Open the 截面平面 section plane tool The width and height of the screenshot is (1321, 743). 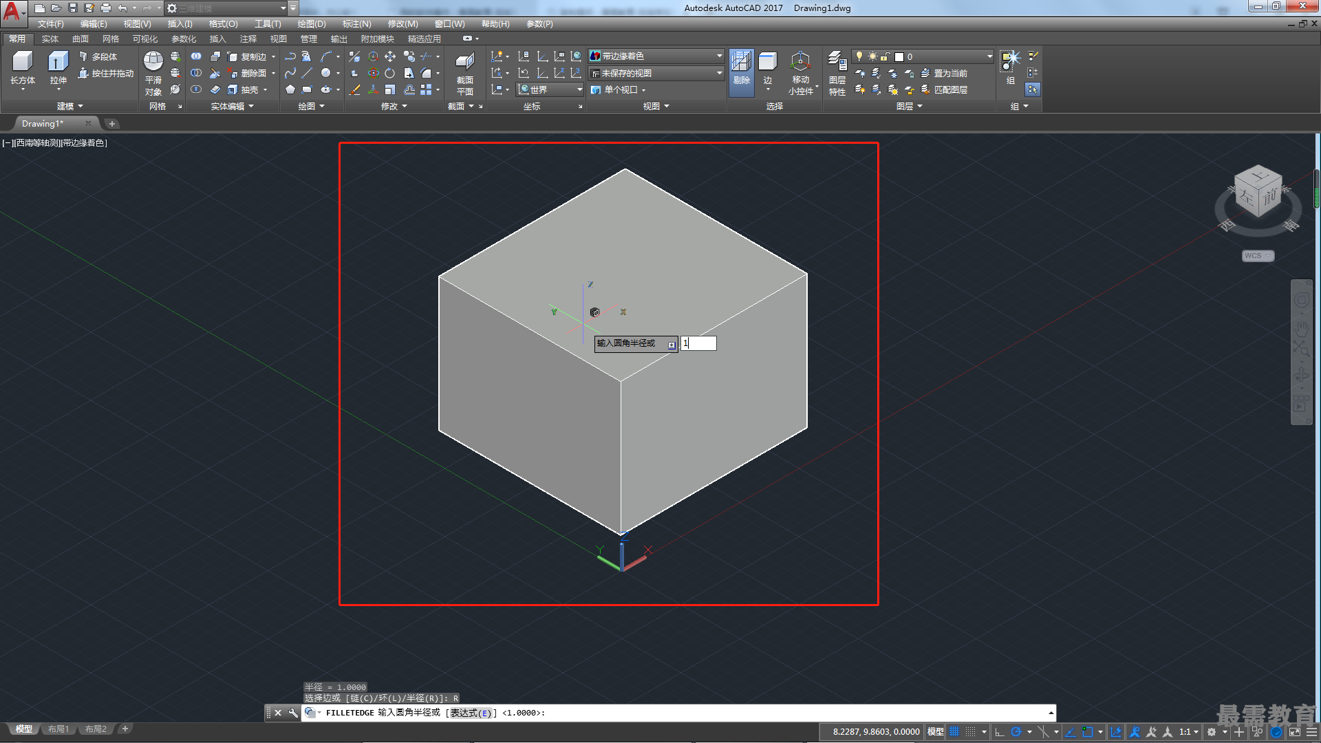point(465,73)
